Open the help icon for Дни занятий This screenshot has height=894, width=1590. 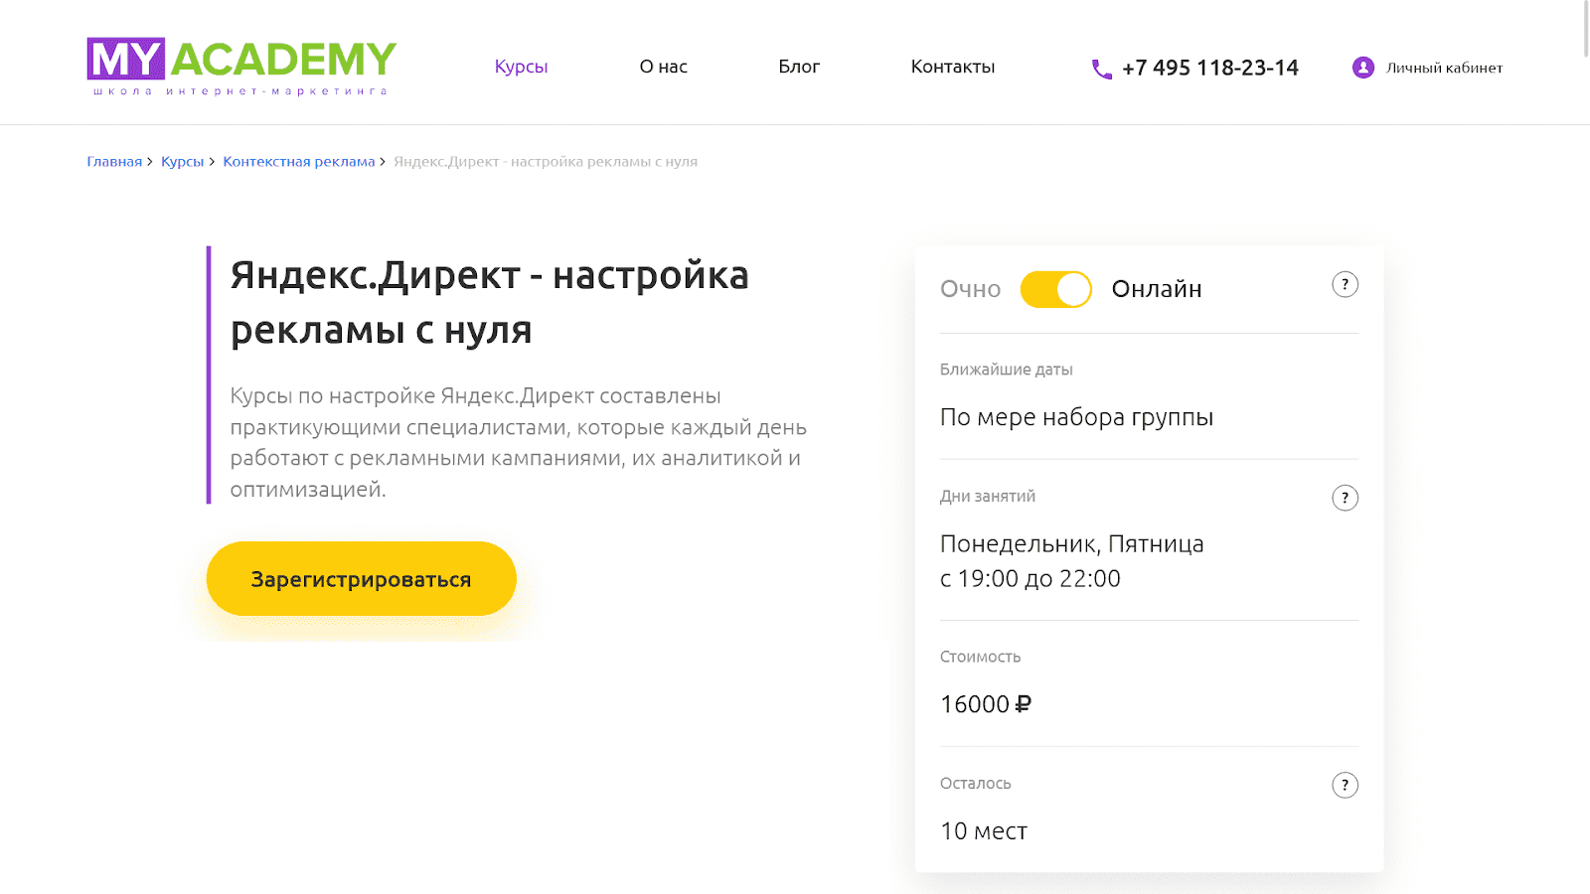tap(1345, 498)
